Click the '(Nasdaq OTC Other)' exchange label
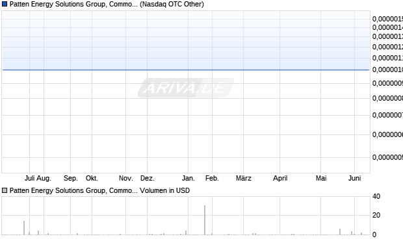The image size is (403, 241). pyautogui.click(x=172, y=4)
